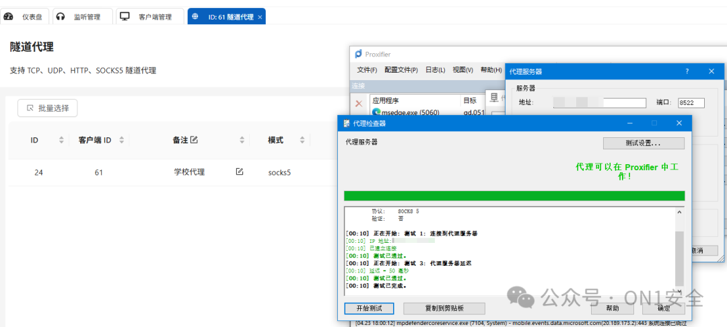
Task: Click the 开始测试 button
Action: pyautogui.click(x=369, y=308)
